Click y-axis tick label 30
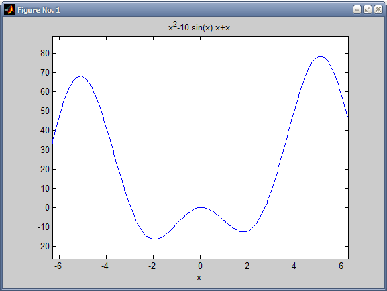The height and width of the screenshot is (291, 387). pos(45,150)
